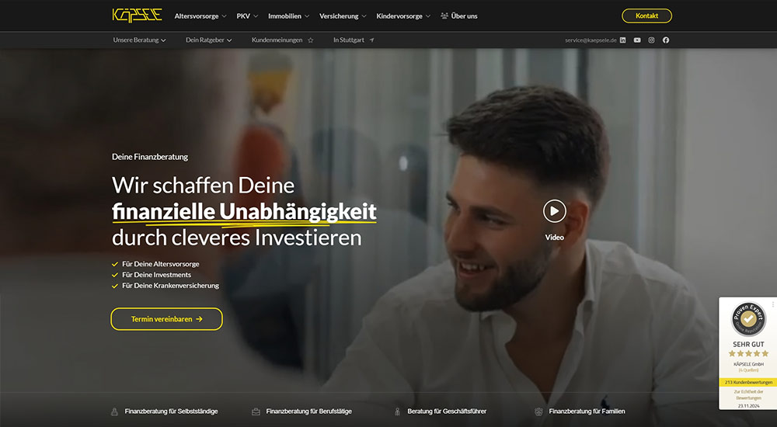Open Beratung für Geschäftsführer link
The width and height of the screenshot is (777, 427).
(441, 411)
